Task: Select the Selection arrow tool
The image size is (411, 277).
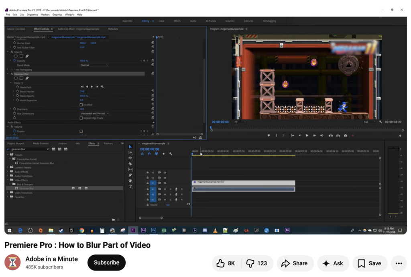Action: point(130,147)
